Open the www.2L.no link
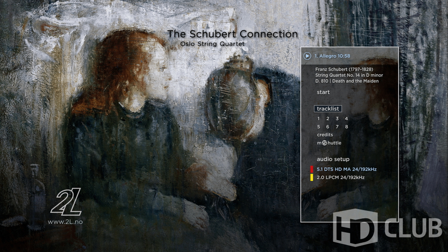The image size is (448, 252). pos(65,222)
